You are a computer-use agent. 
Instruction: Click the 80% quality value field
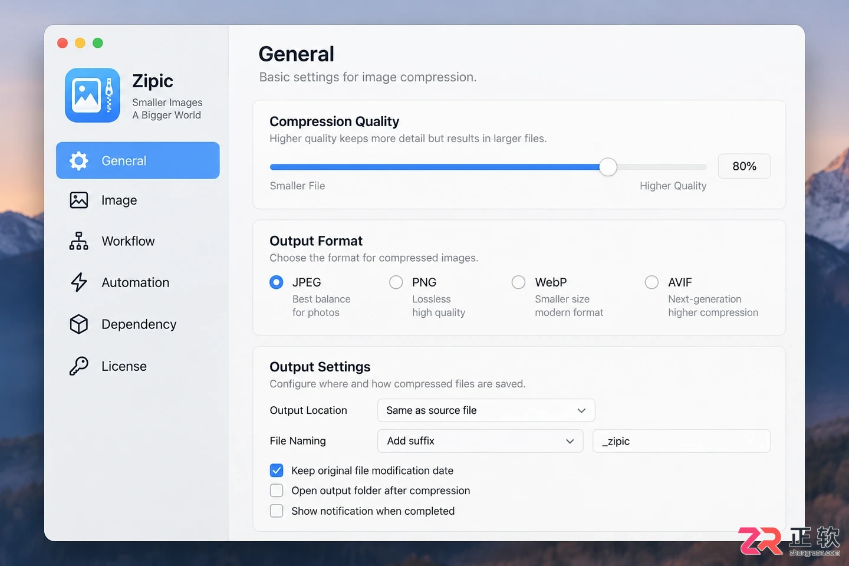tap(744, 166)
